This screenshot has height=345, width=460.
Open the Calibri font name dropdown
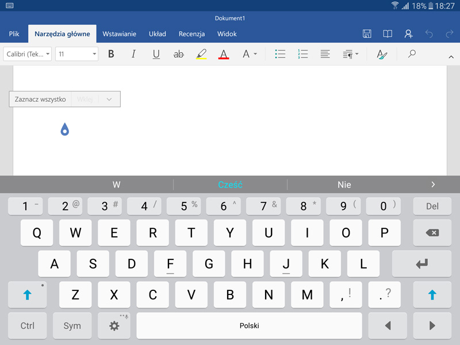point(28,54)
